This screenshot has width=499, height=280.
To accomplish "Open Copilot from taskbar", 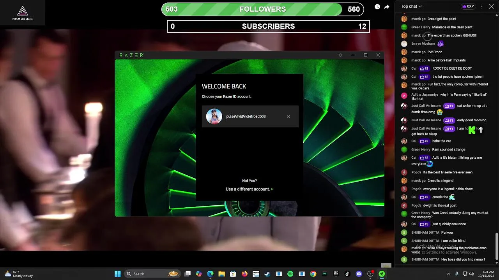I will click(x=199, y=274).
